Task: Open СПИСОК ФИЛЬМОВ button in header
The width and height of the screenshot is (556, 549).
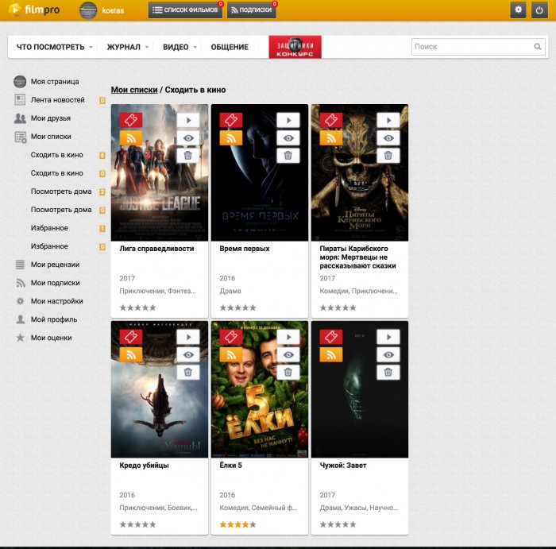Action: click(x=185, y=10)
